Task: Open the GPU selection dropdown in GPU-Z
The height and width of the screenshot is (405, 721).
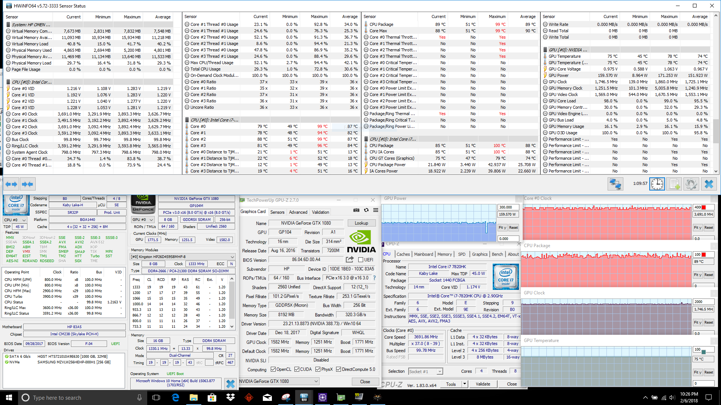Action: [x=316, y=381]
